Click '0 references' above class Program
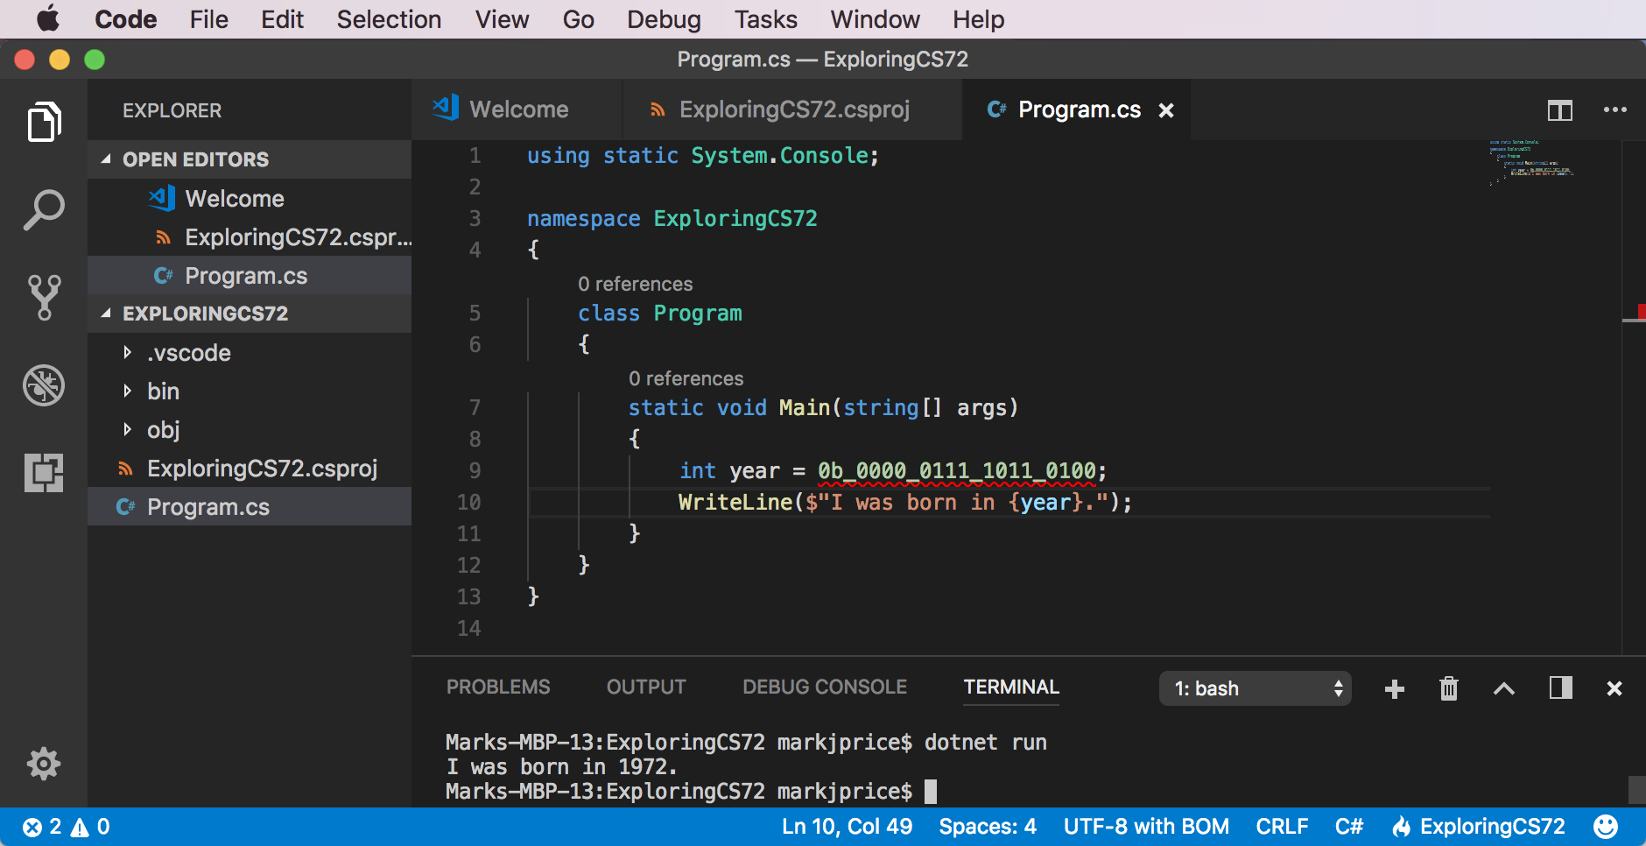Screen dimensions: 1646x846 tap(635, 284)
